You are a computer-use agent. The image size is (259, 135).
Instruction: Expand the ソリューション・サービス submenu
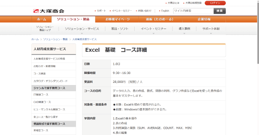point(82,29)
